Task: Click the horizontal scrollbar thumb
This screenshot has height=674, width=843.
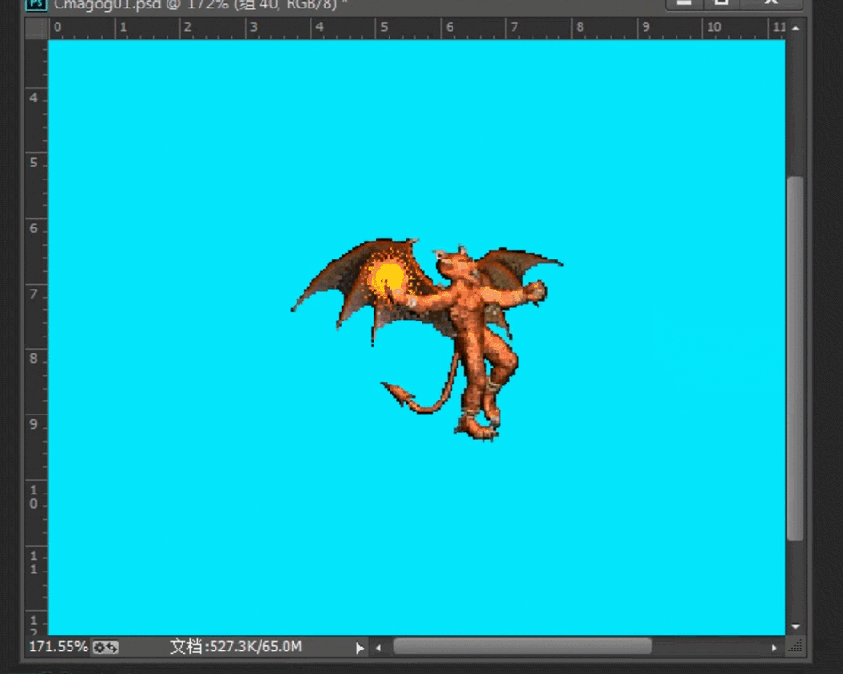Action: 522,647
